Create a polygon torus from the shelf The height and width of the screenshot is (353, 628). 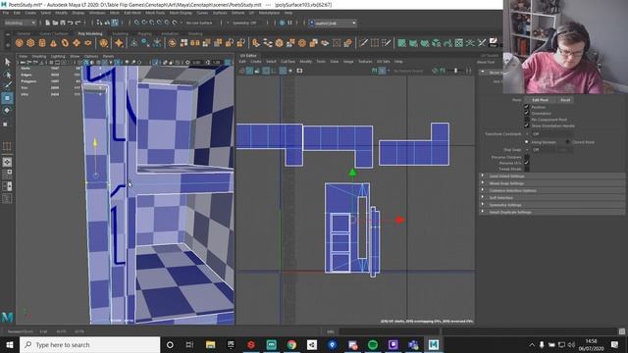click(65, 43)
